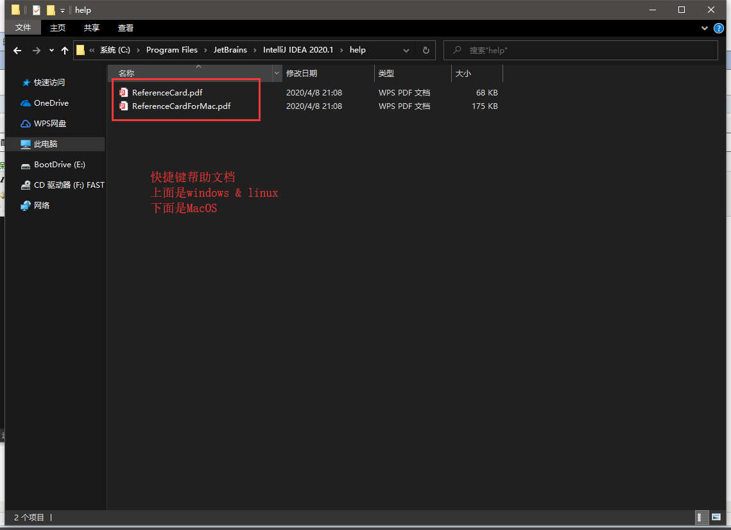Click WPS PDF 文档 type of ReferenceCard.pdf

404,93
